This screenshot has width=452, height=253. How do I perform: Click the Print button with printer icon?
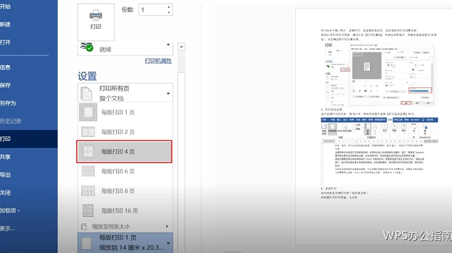(x=96, y=22)
